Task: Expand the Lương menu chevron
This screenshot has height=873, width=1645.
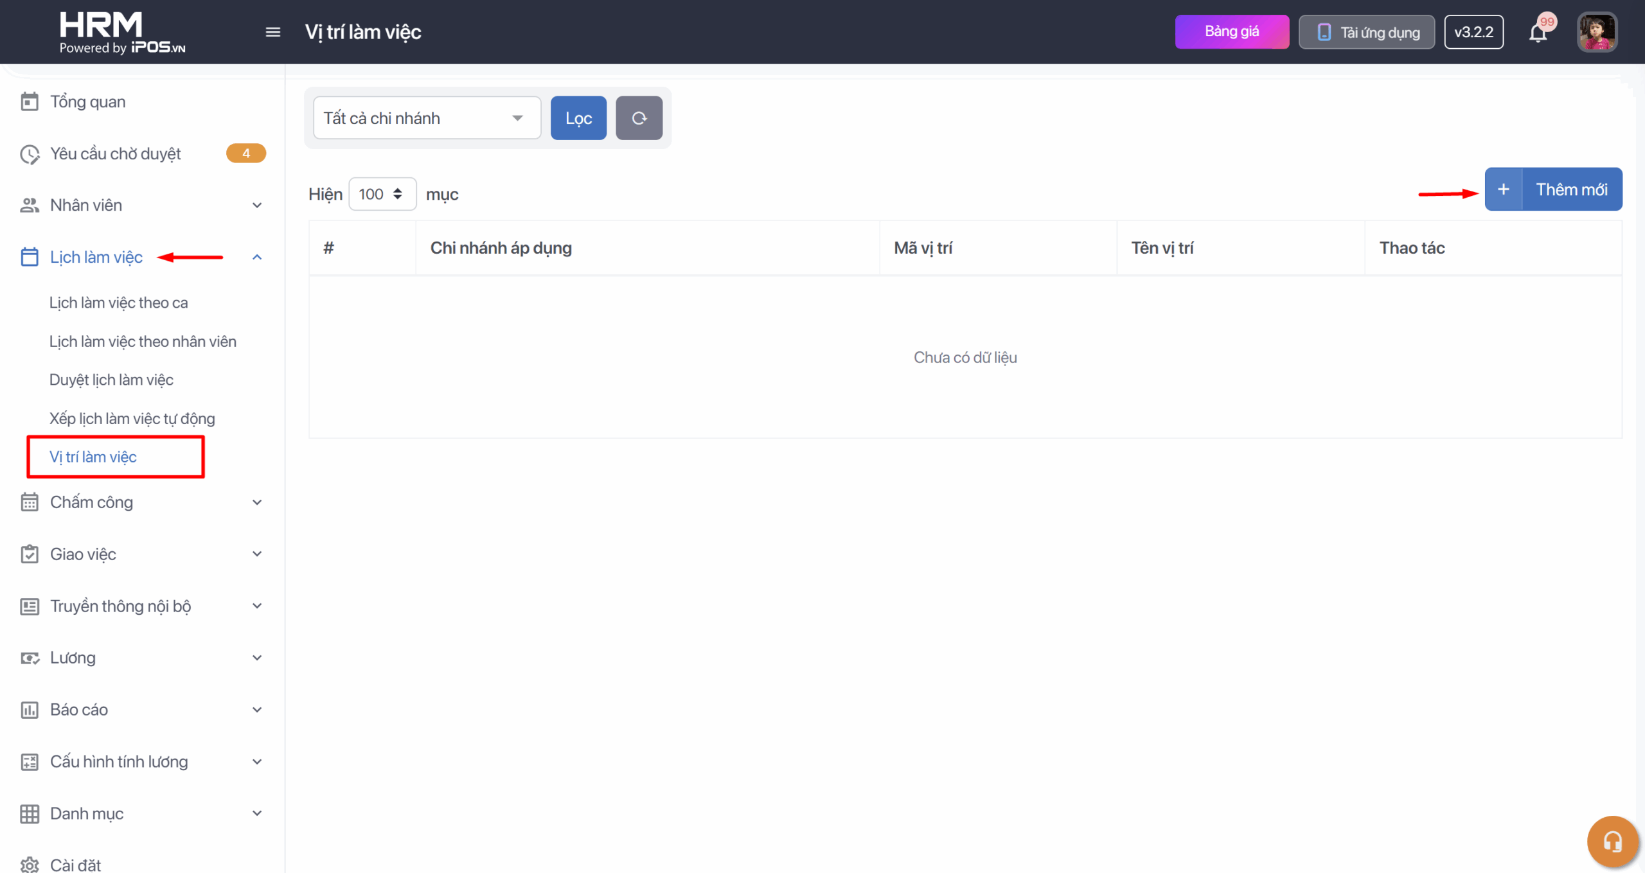Action: coord(257,658)
